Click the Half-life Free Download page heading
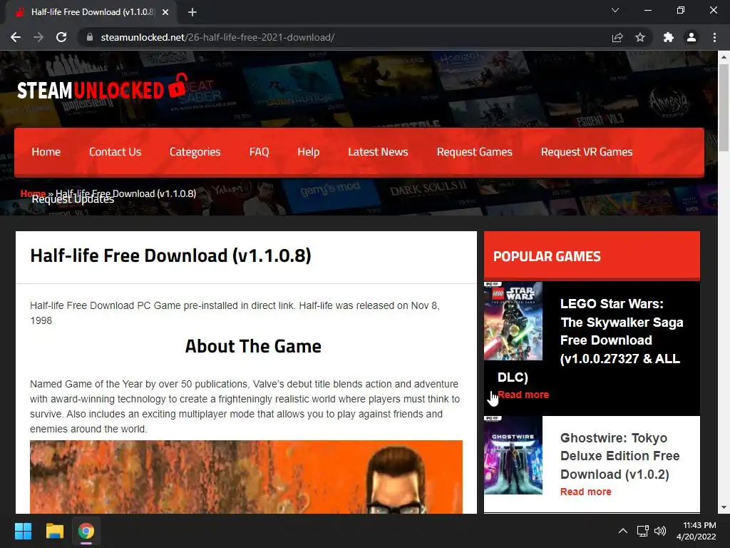This screenshot has width=730, height=548. (170, 255)
